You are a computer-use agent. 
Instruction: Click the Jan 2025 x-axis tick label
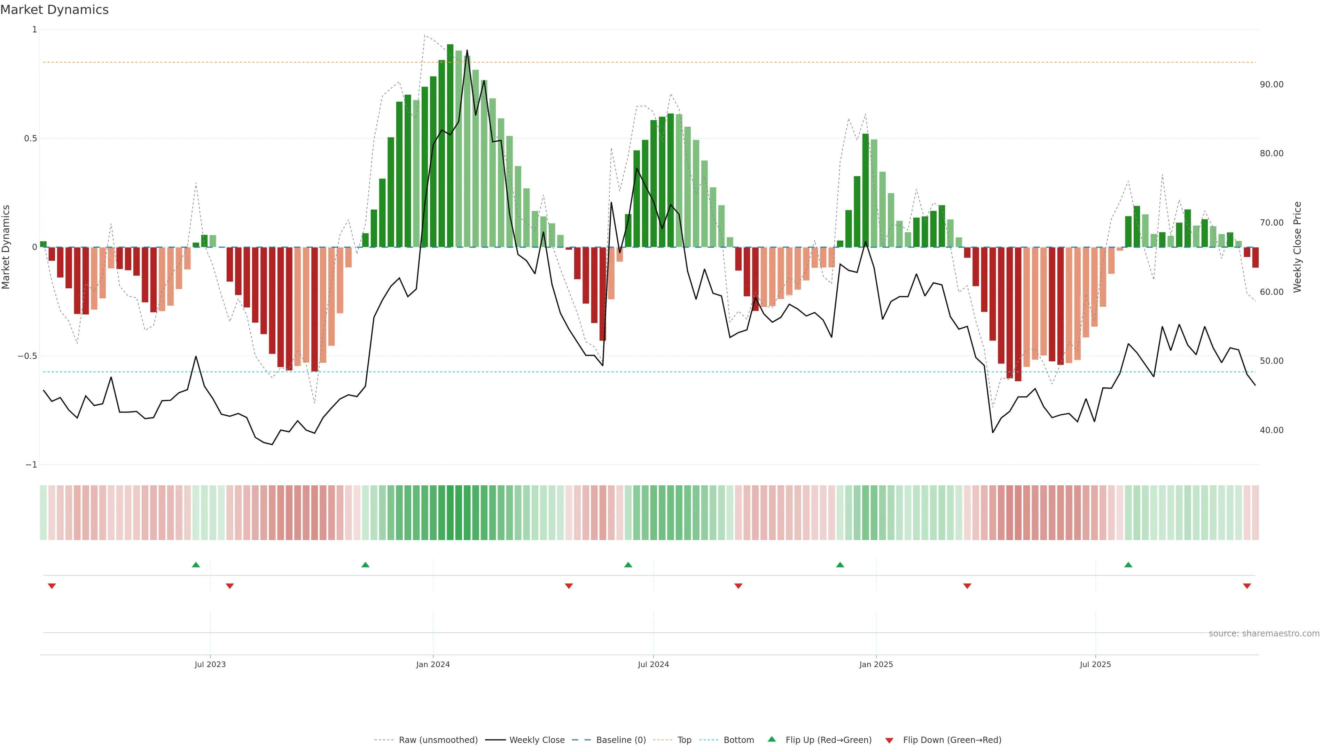click(876, 664)
